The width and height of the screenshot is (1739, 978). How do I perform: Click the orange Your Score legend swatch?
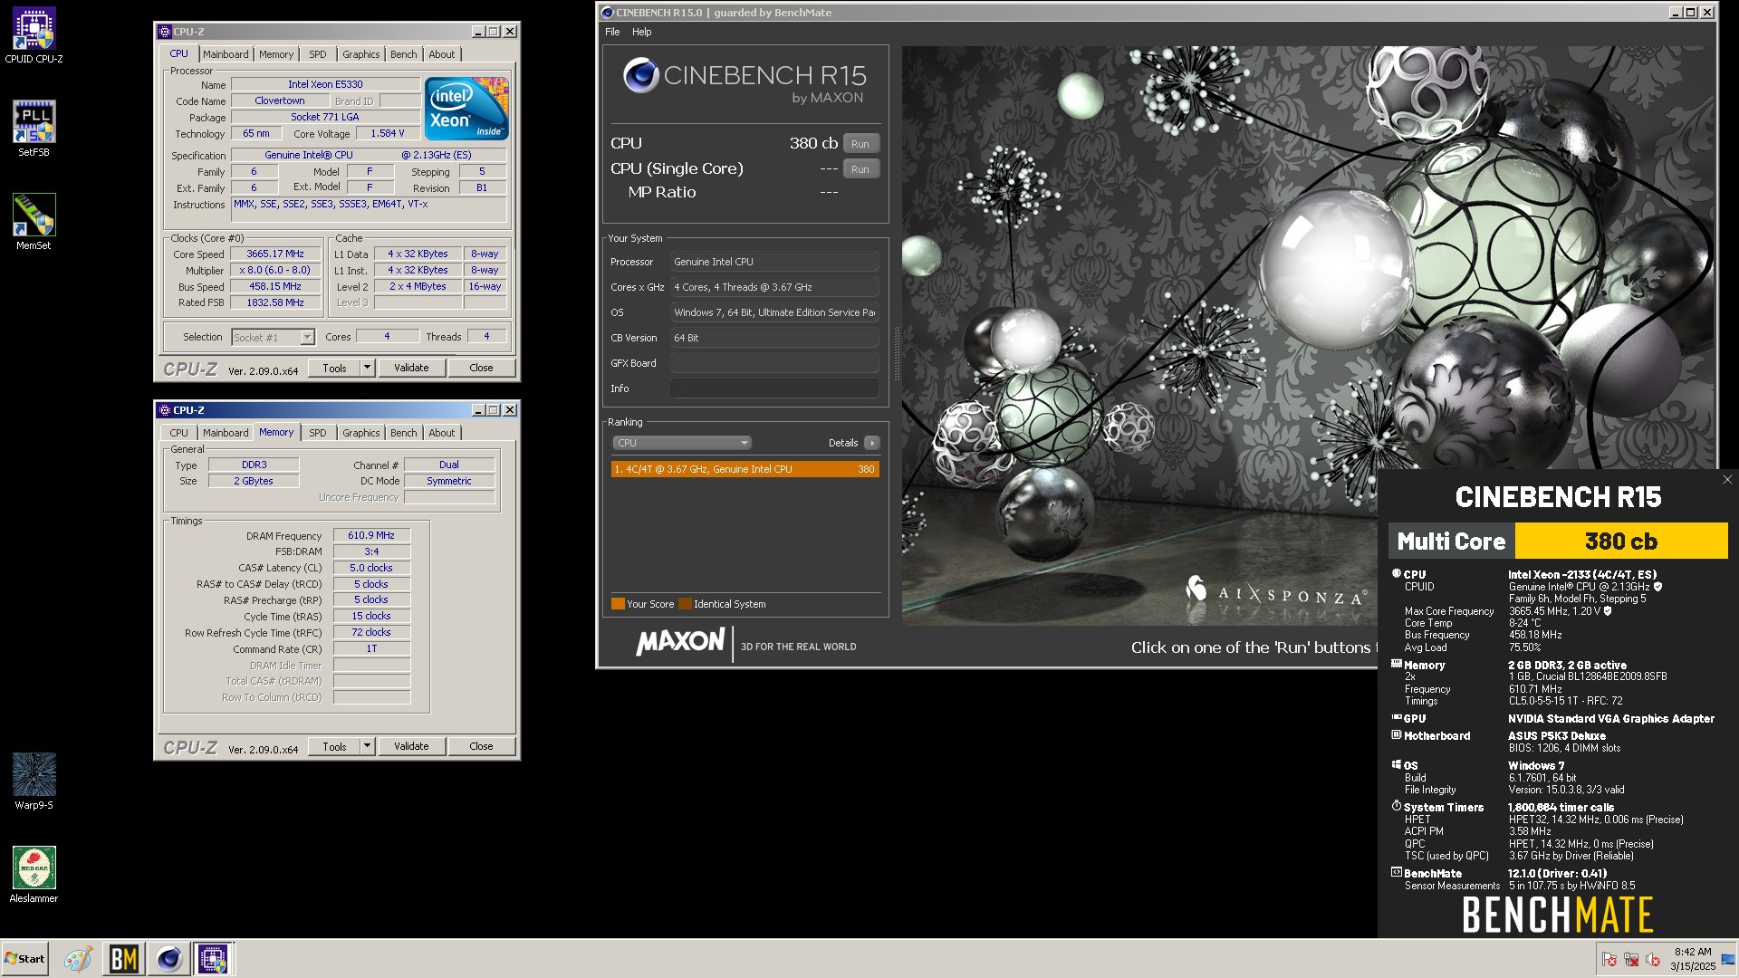(618, 604)
